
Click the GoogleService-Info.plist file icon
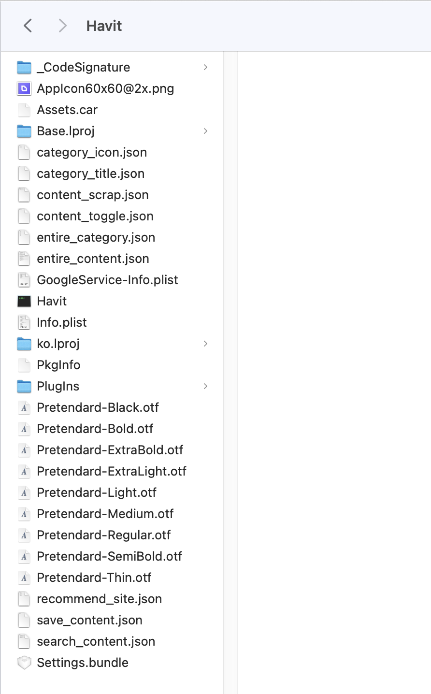coord(24,280)
